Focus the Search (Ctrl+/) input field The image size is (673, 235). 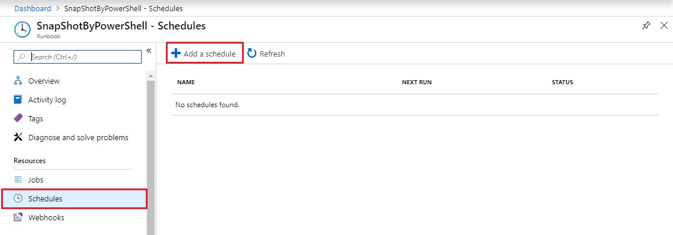tap(78, 57)
